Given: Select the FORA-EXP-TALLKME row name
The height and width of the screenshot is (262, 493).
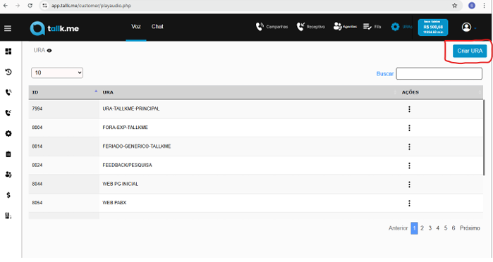Looking at the screenshot, I should point(125,127).
